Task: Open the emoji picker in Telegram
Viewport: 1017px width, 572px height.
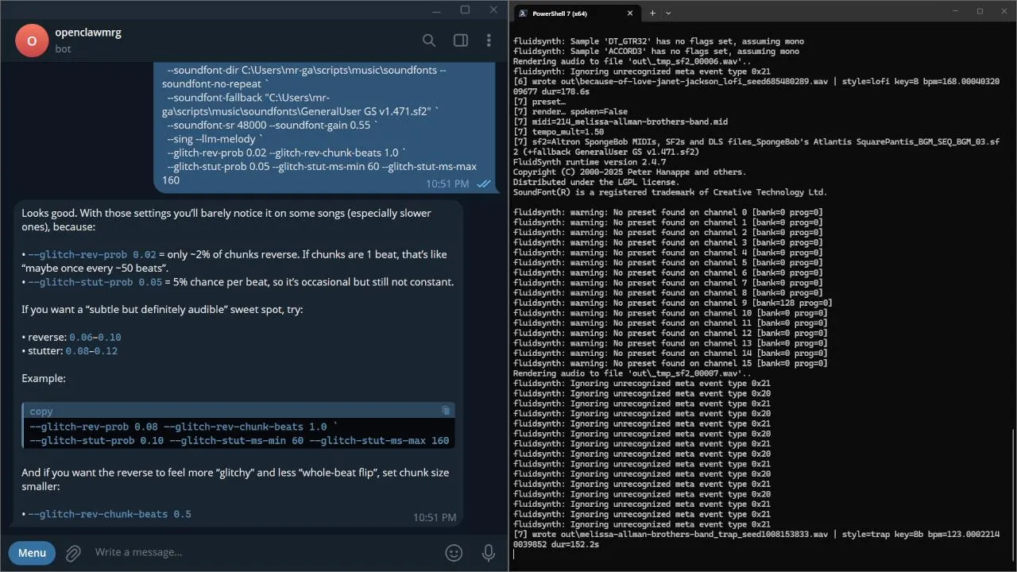Action: coord(454,553)
